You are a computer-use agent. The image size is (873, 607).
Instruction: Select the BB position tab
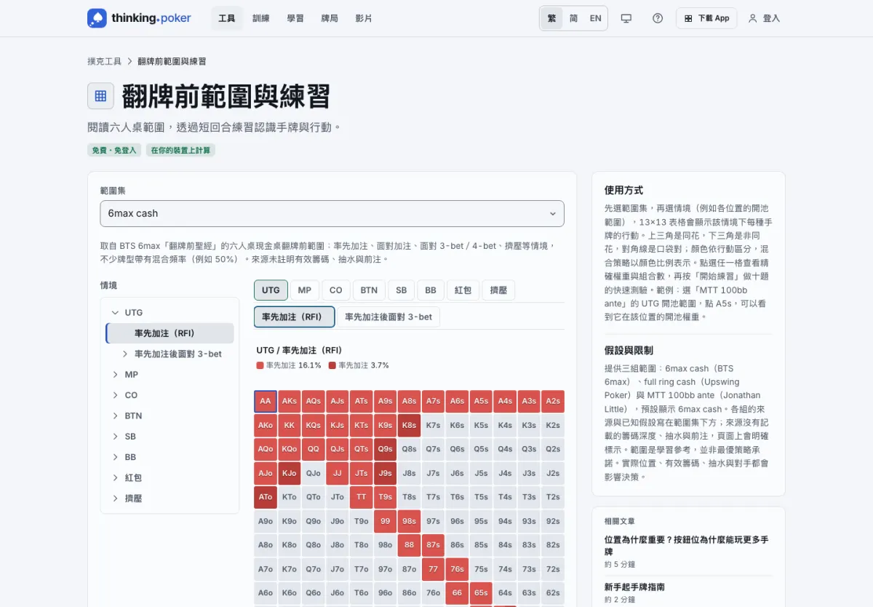coord(430,290)
